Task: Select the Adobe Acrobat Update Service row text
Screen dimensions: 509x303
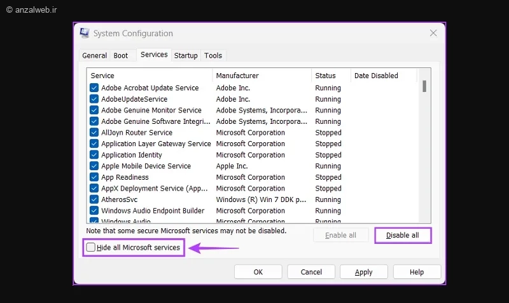Action: [x=150, y=88]
